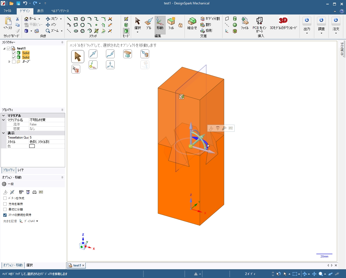
Task: Uncheck スケッチの接続を保持 option
Action: [5, 215]
